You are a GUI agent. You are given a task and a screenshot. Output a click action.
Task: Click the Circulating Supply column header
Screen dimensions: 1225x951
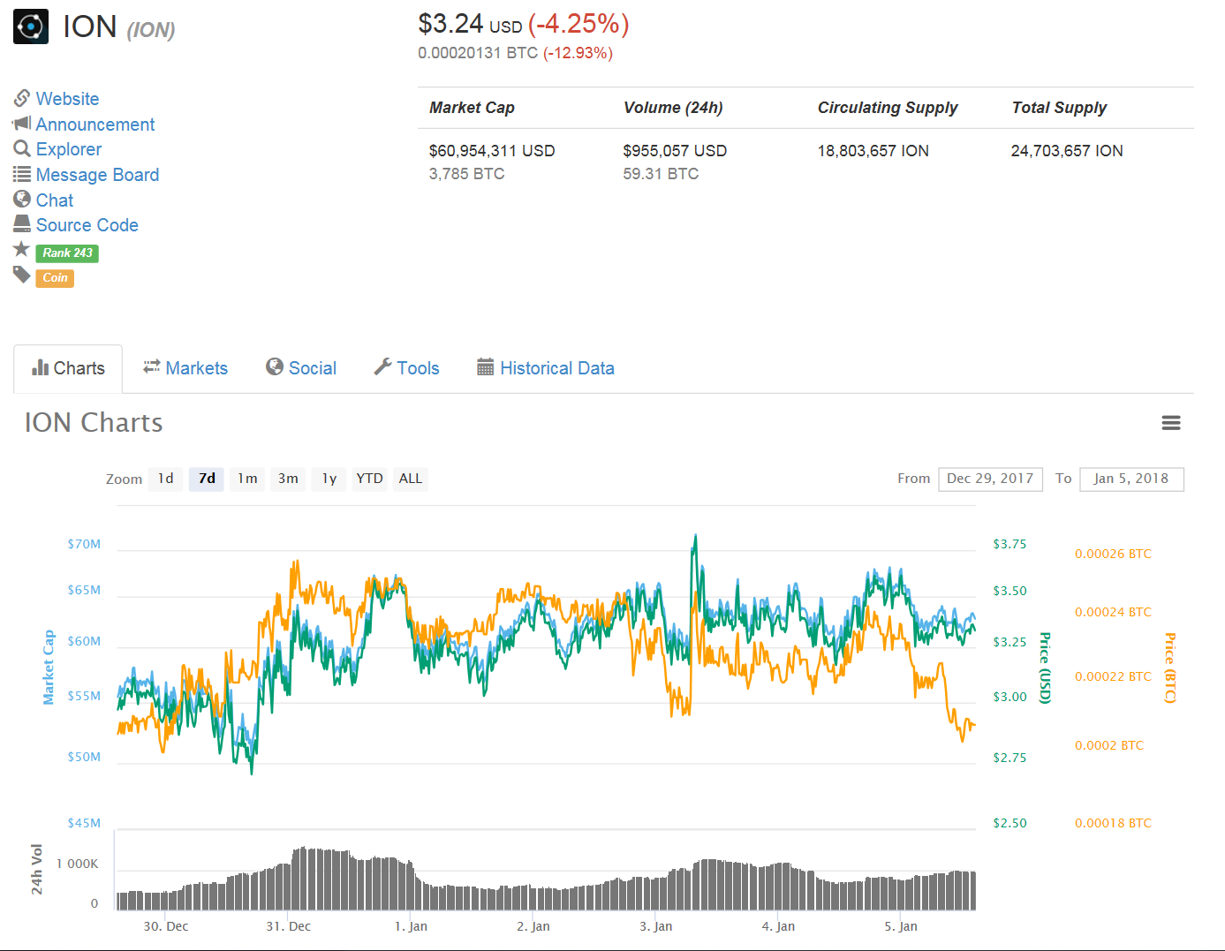coord(888,108)
